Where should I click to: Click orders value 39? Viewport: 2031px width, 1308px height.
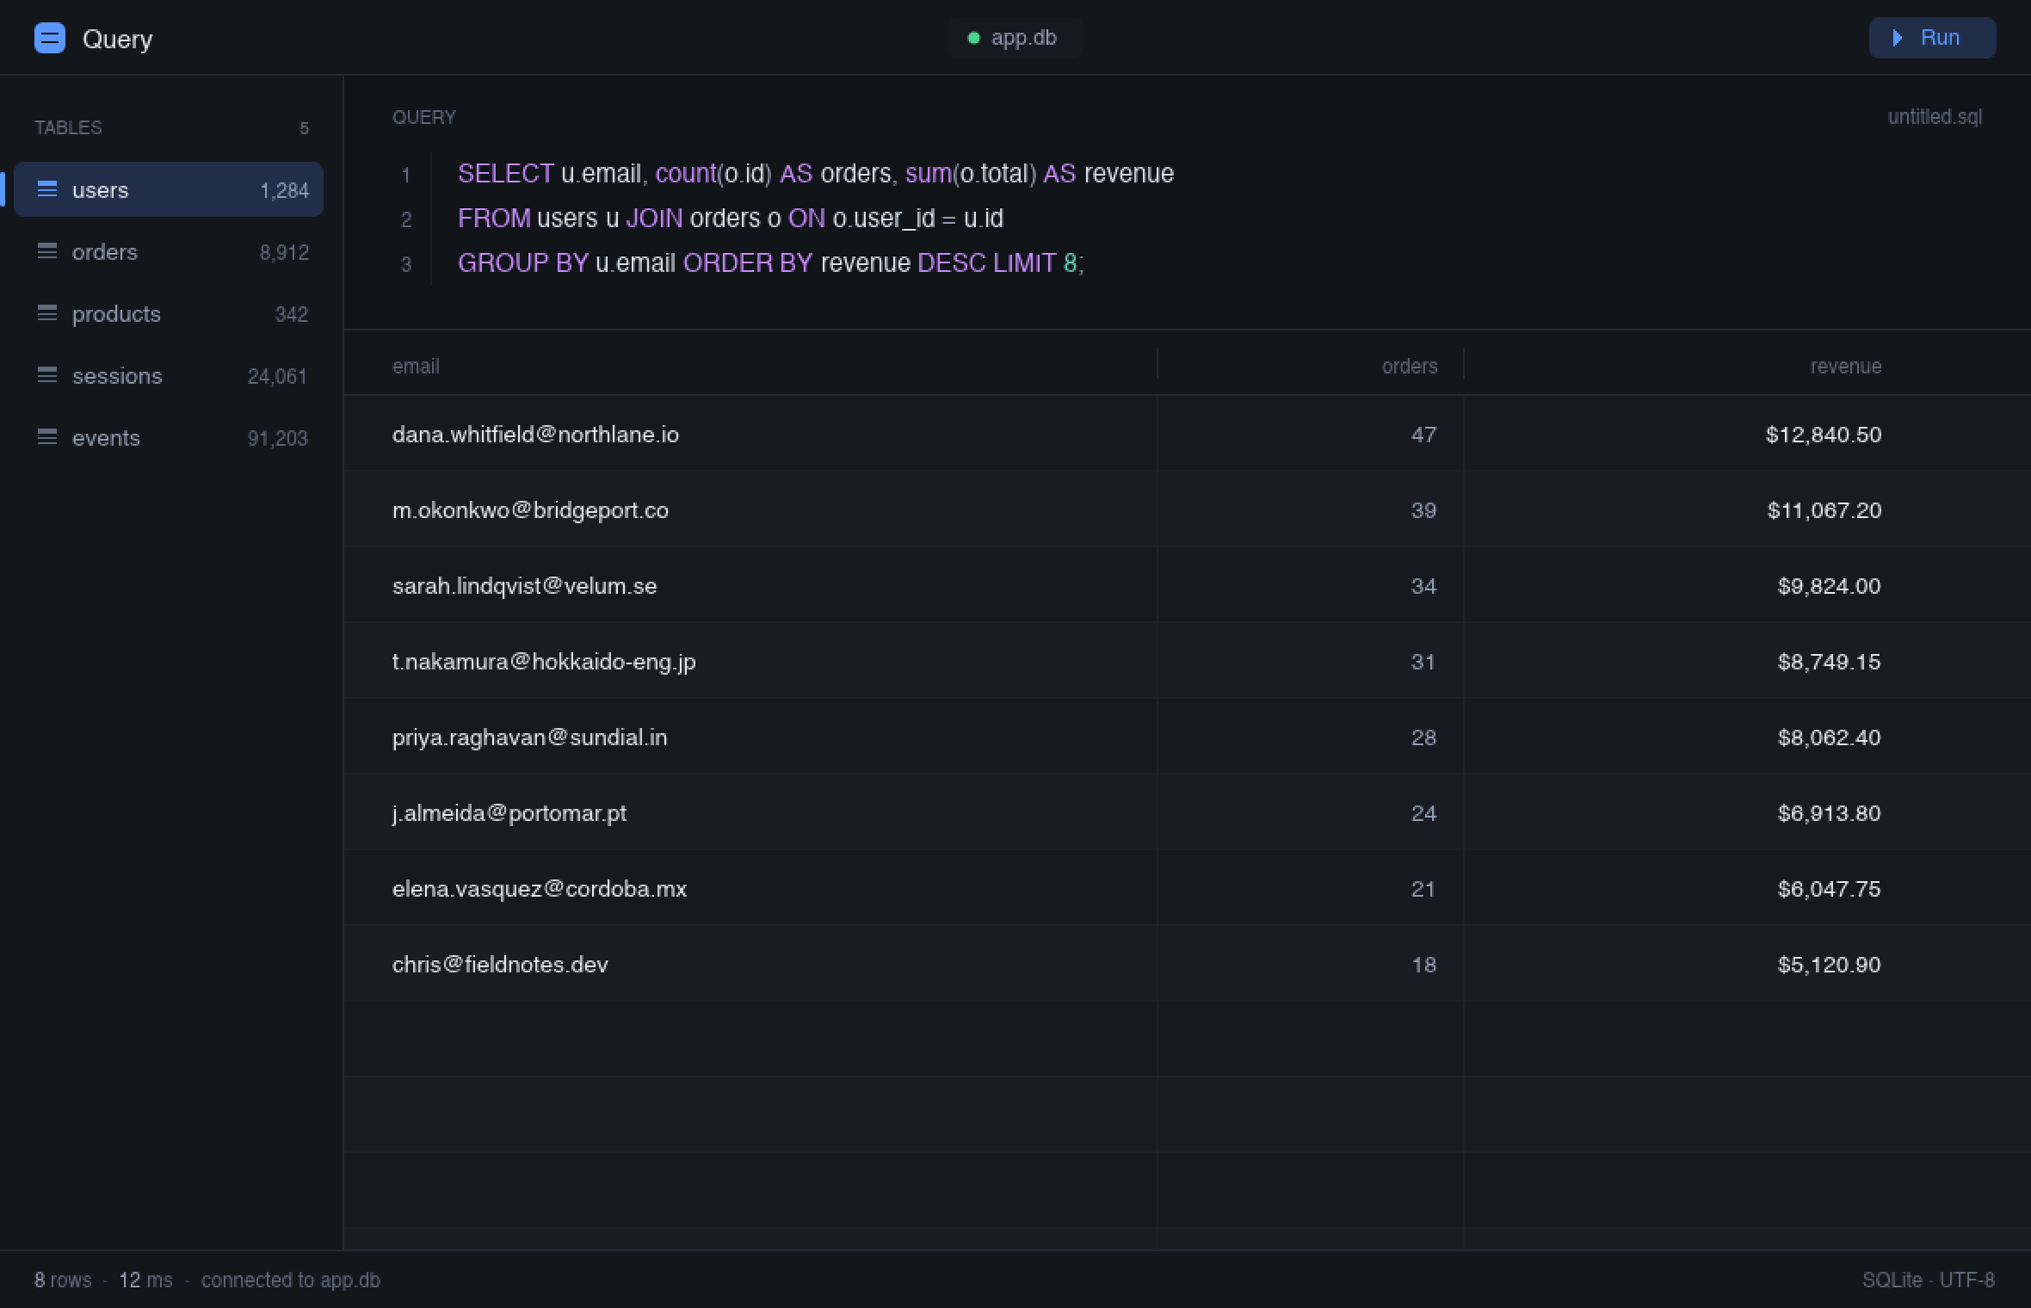coord(1423,510)
